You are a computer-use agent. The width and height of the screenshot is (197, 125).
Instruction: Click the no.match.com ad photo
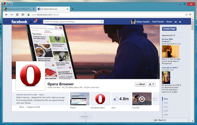(166, 78)
